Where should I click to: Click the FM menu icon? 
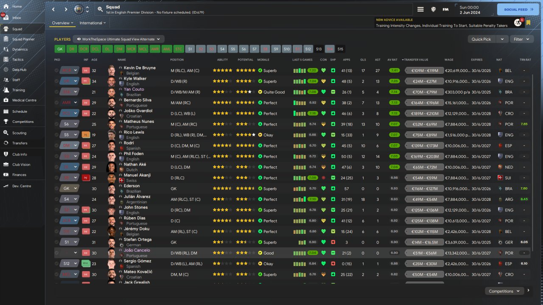point(445,9)
